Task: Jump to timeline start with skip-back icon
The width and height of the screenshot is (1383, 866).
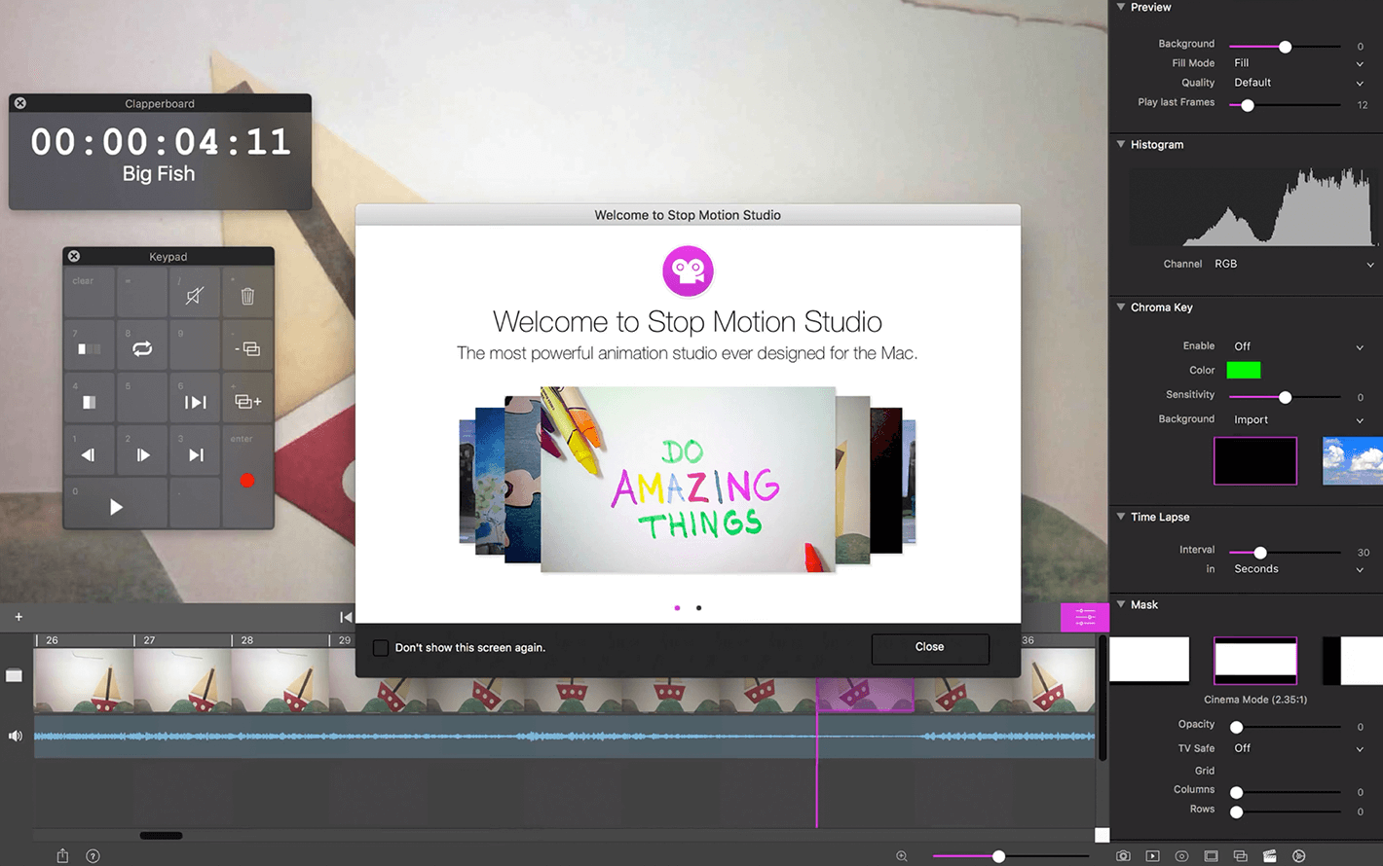Action: click(346, 617)
